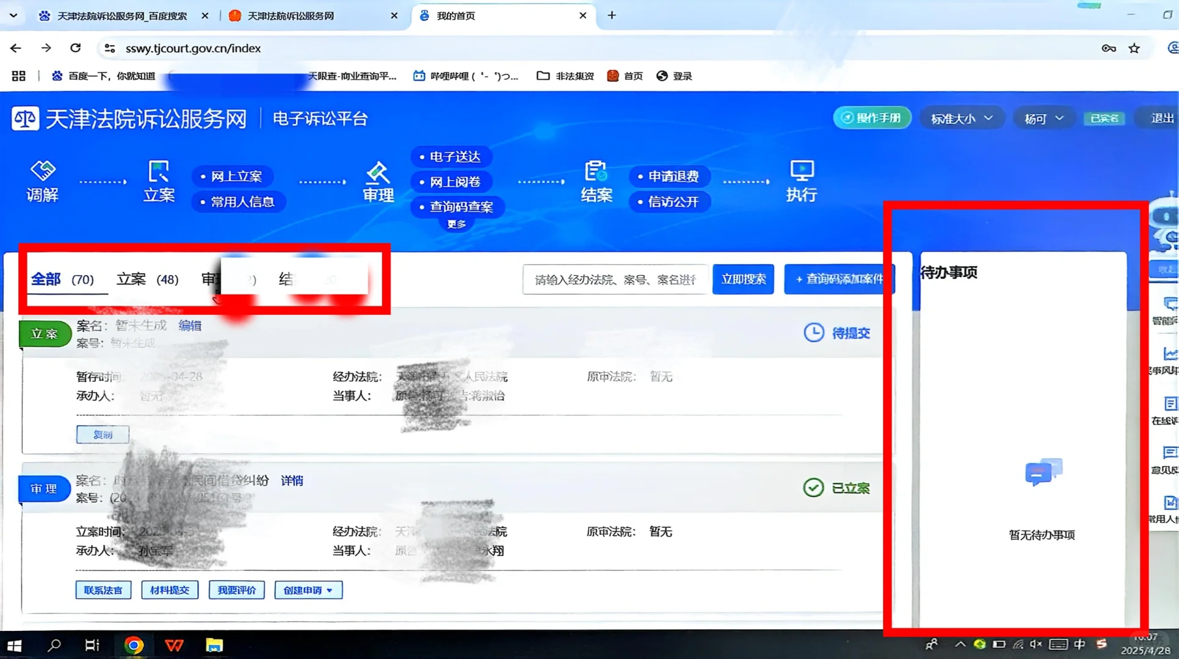Screen dimensions: 1179x659
Task: Show hidden system tray icons
Action: [960, 644]
